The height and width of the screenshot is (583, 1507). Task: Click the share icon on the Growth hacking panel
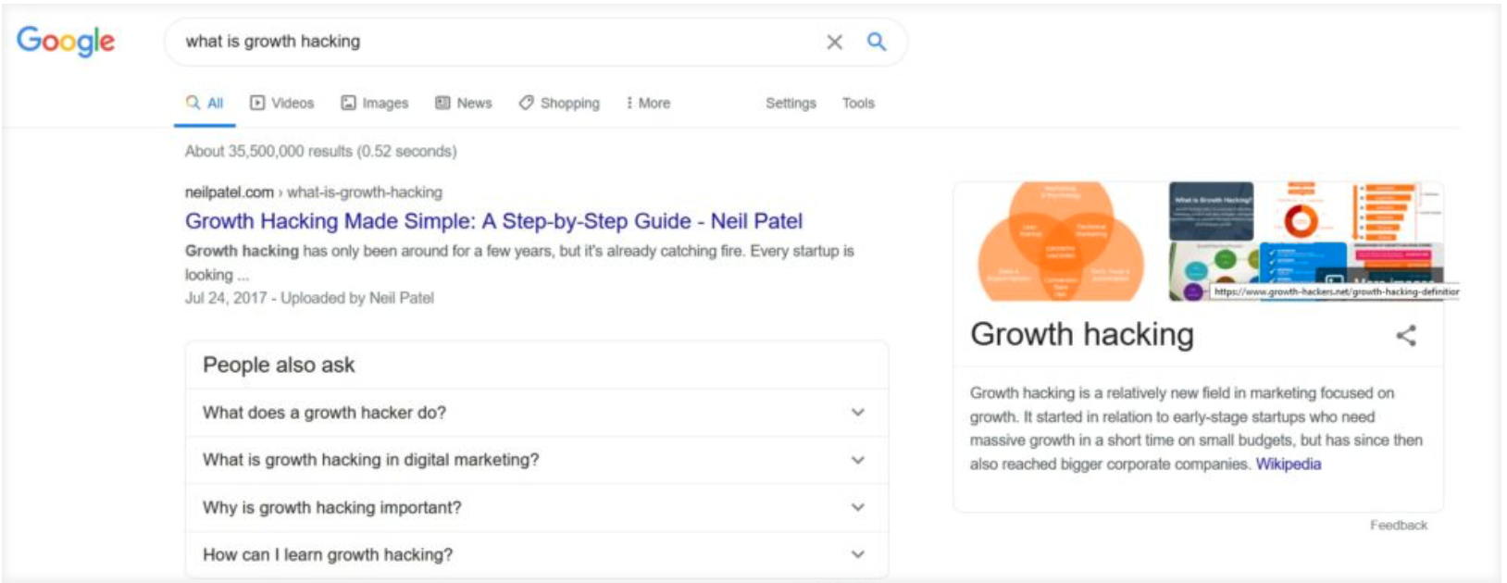pos(1406,337)
